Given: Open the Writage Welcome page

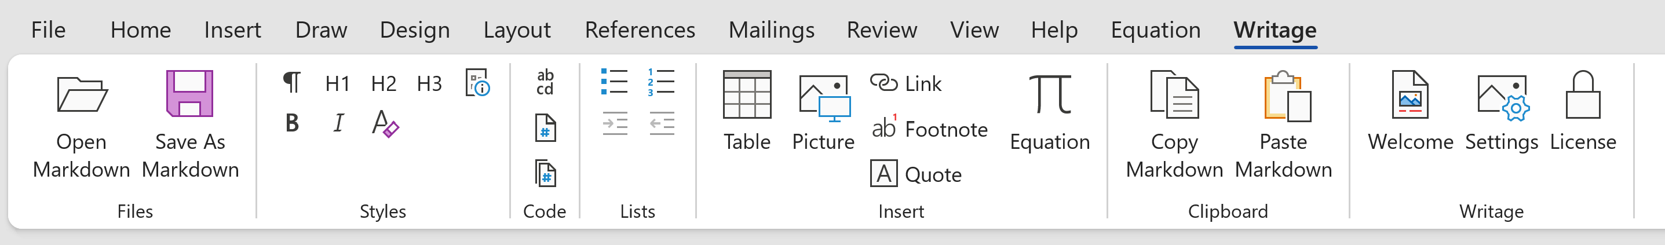Looking at the screenshot, I should click(x=1410, y=111).
